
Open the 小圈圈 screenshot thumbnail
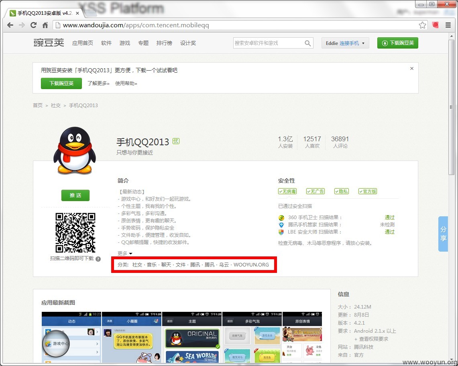coord(132,338)
